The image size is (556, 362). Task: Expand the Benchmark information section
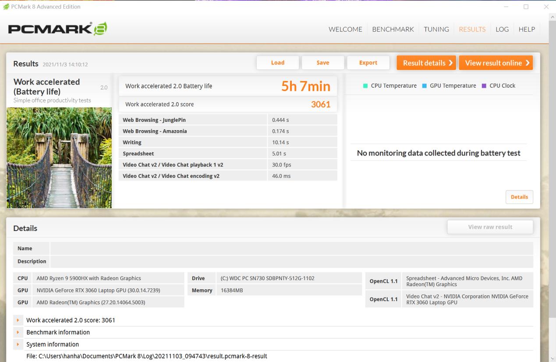(x=18, y=332)
